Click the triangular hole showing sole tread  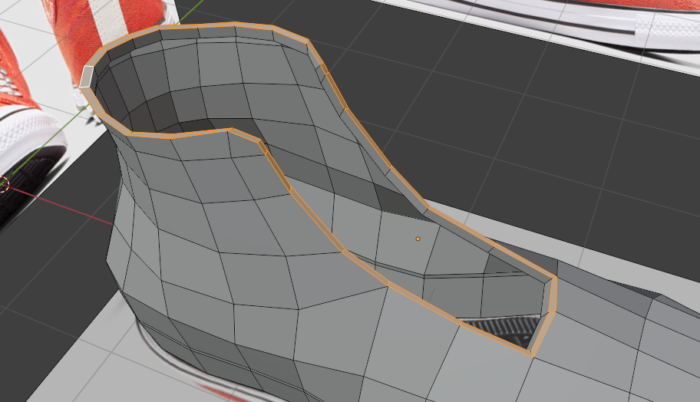(504, 331)
